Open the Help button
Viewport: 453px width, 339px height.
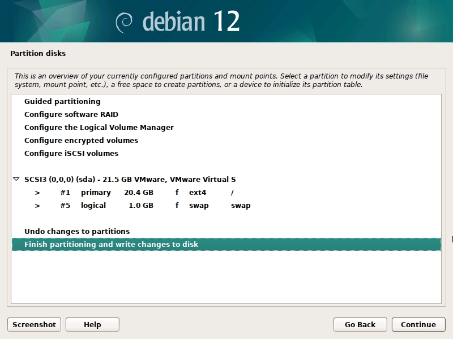point(92,324)
